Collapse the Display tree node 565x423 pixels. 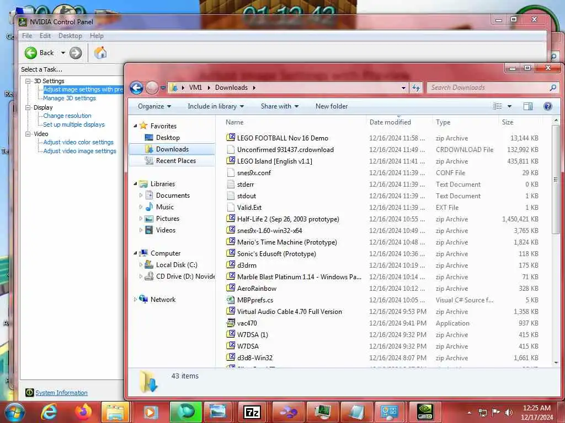pos(28,107)
